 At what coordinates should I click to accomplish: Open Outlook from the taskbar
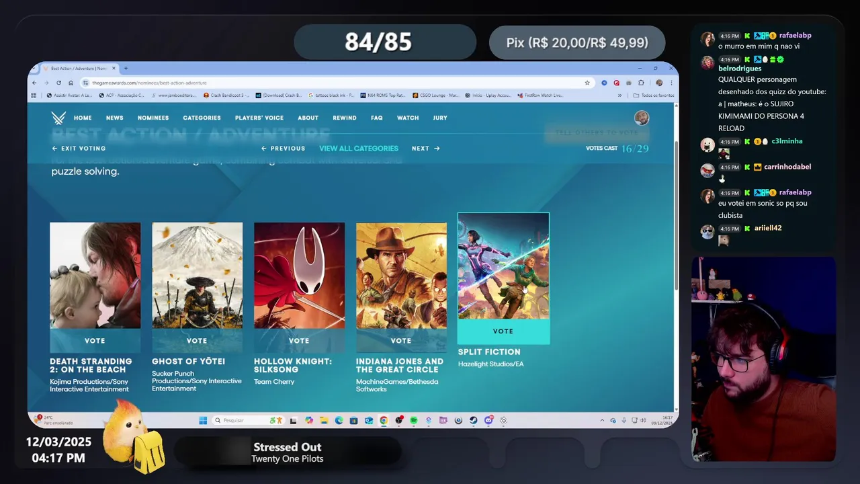click(369, 420)
